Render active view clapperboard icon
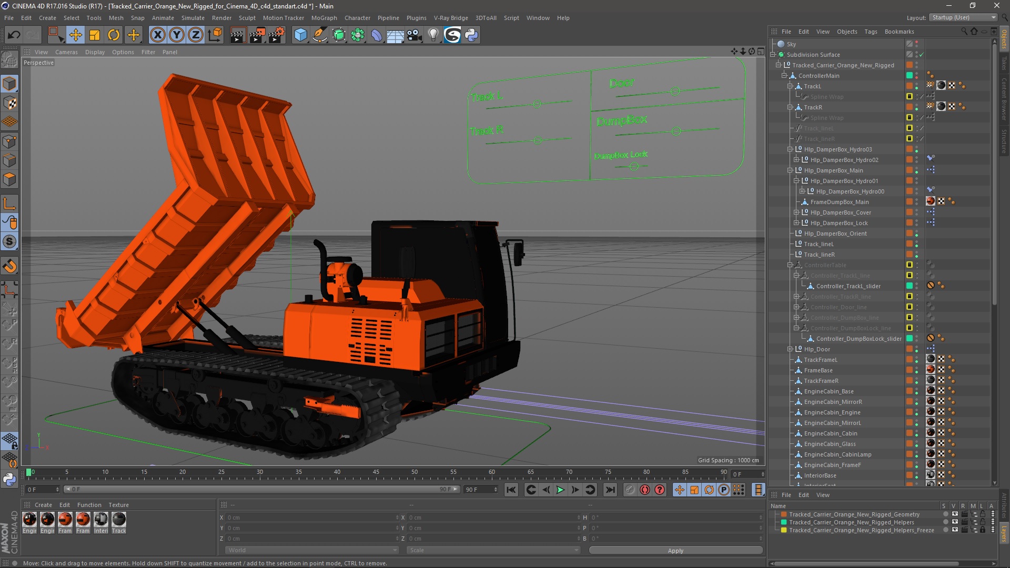Screen dimensions: 1010x568 tap(238, 35)
